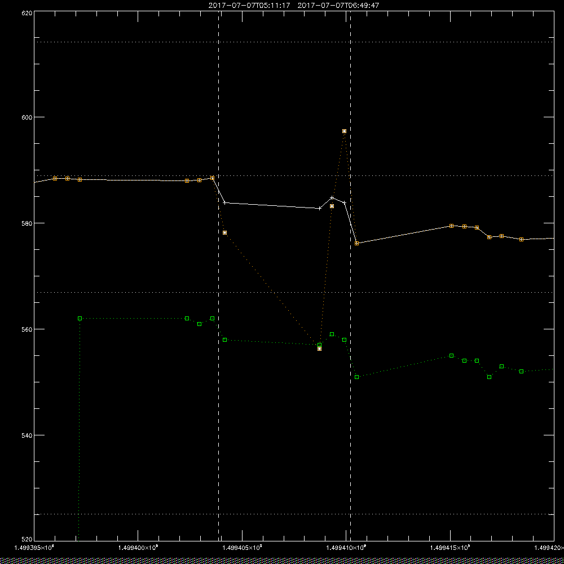Select the leftmost green square marker at 562
This screenshot has height=564, width=564.
pyautogui.click(x=80, y=318)
